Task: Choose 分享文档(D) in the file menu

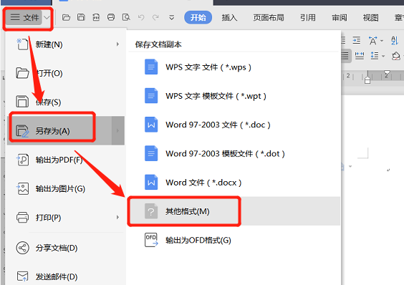Action: [x=66, y=248]
